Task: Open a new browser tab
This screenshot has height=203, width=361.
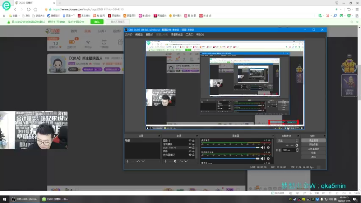Action: tap(60, 3)
